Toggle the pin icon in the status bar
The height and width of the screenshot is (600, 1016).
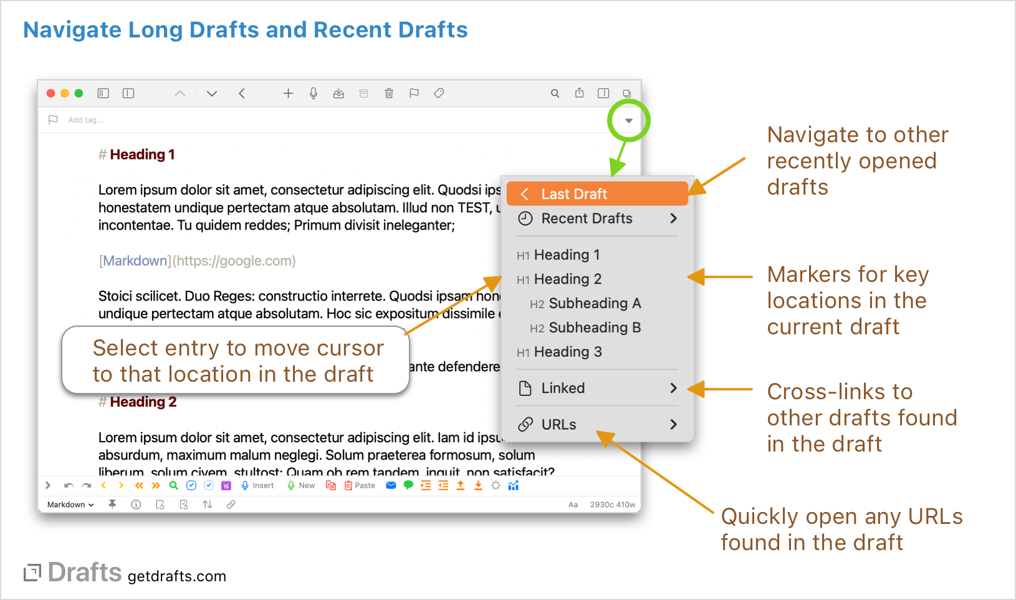click(112, 505)
